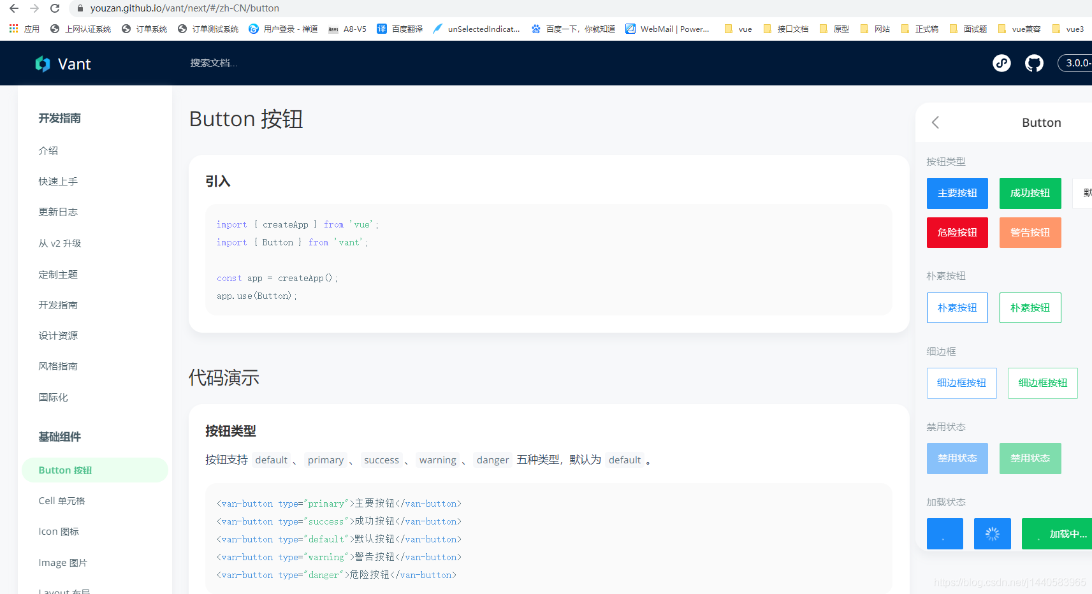Click the browser back arrow
This screenshot has height=594, width=1092.
pyautogui.click(x=13, y=8)
